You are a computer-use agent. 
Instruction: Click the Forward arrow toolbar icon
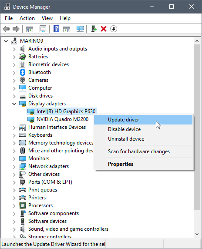click(x=16, y=29)
